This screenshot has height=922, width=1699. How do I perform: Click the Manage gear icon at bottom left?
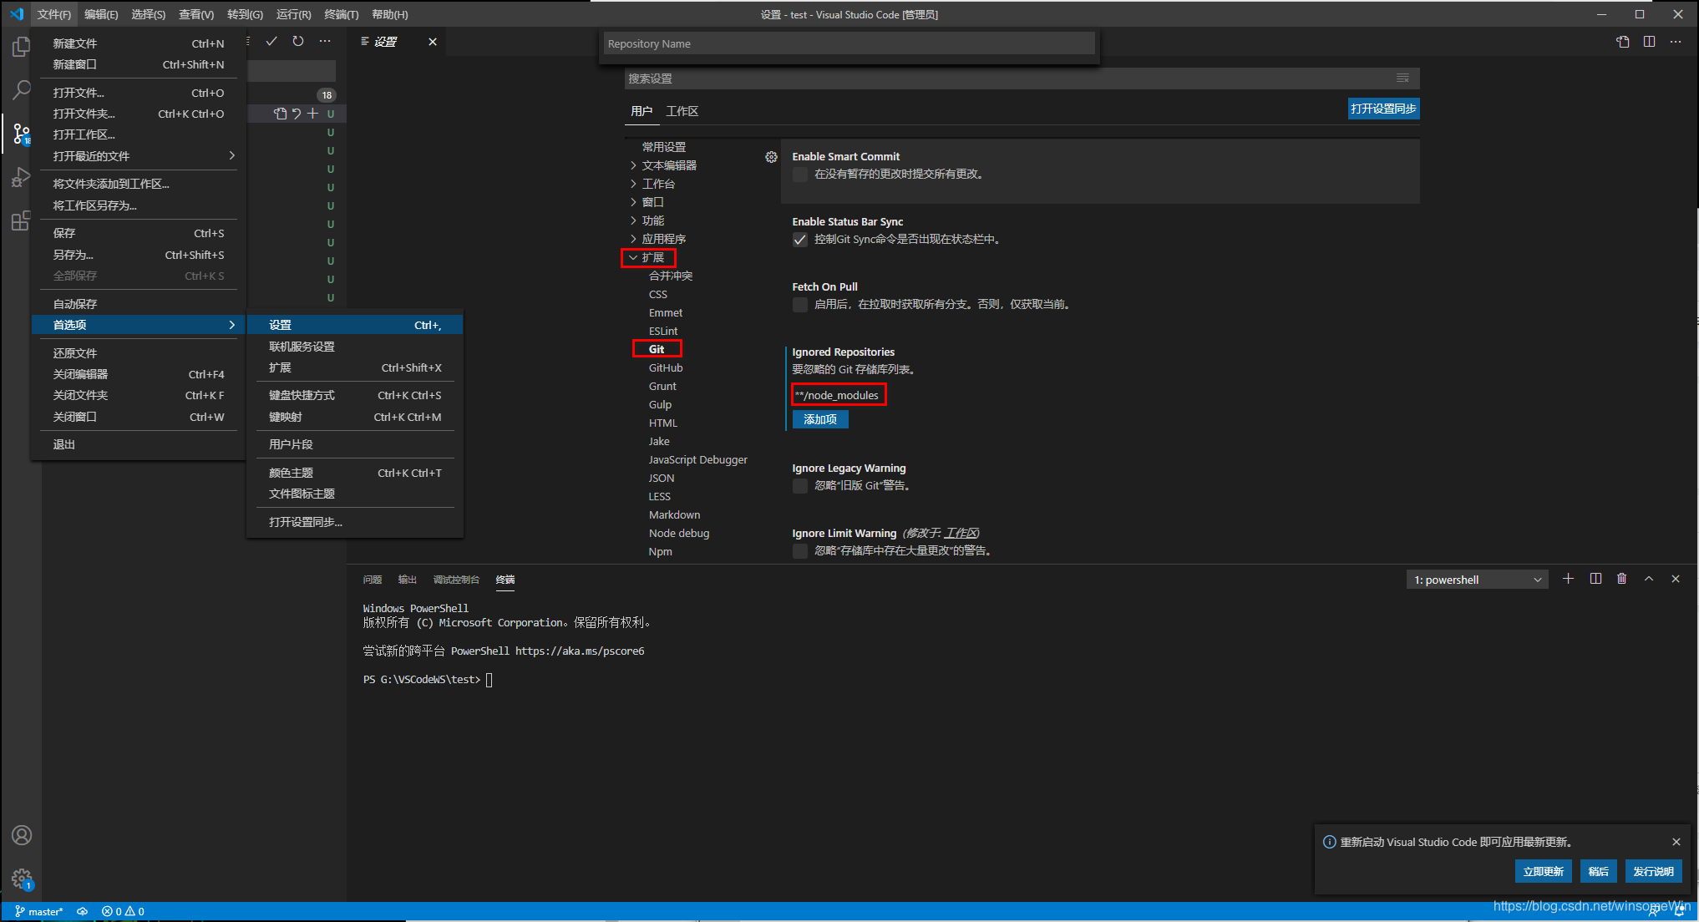(x=22, y=878)
